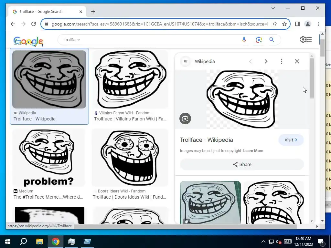Open the Google apps grid

coord(309,39)
